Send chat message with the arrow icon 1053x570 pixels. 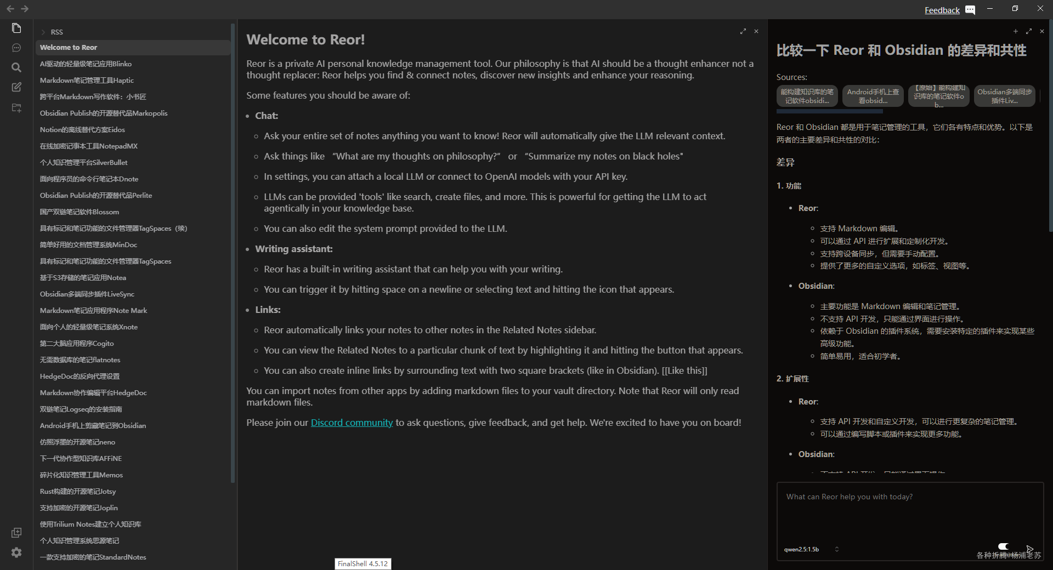point(1029,549)
